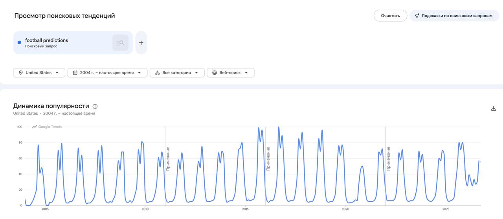The width and height of the screenshot is (503, 219).
Task: Click the Примечание marker near 2011
Action: pyautogui.click(x=168, y=159)
